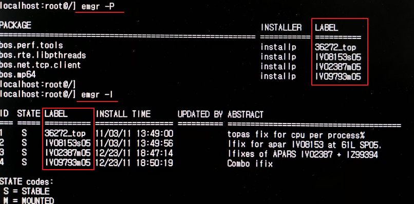414x204 pixels.
Task: Click installp in the bos.rte.libpthreads row
Action: point(278,57)
